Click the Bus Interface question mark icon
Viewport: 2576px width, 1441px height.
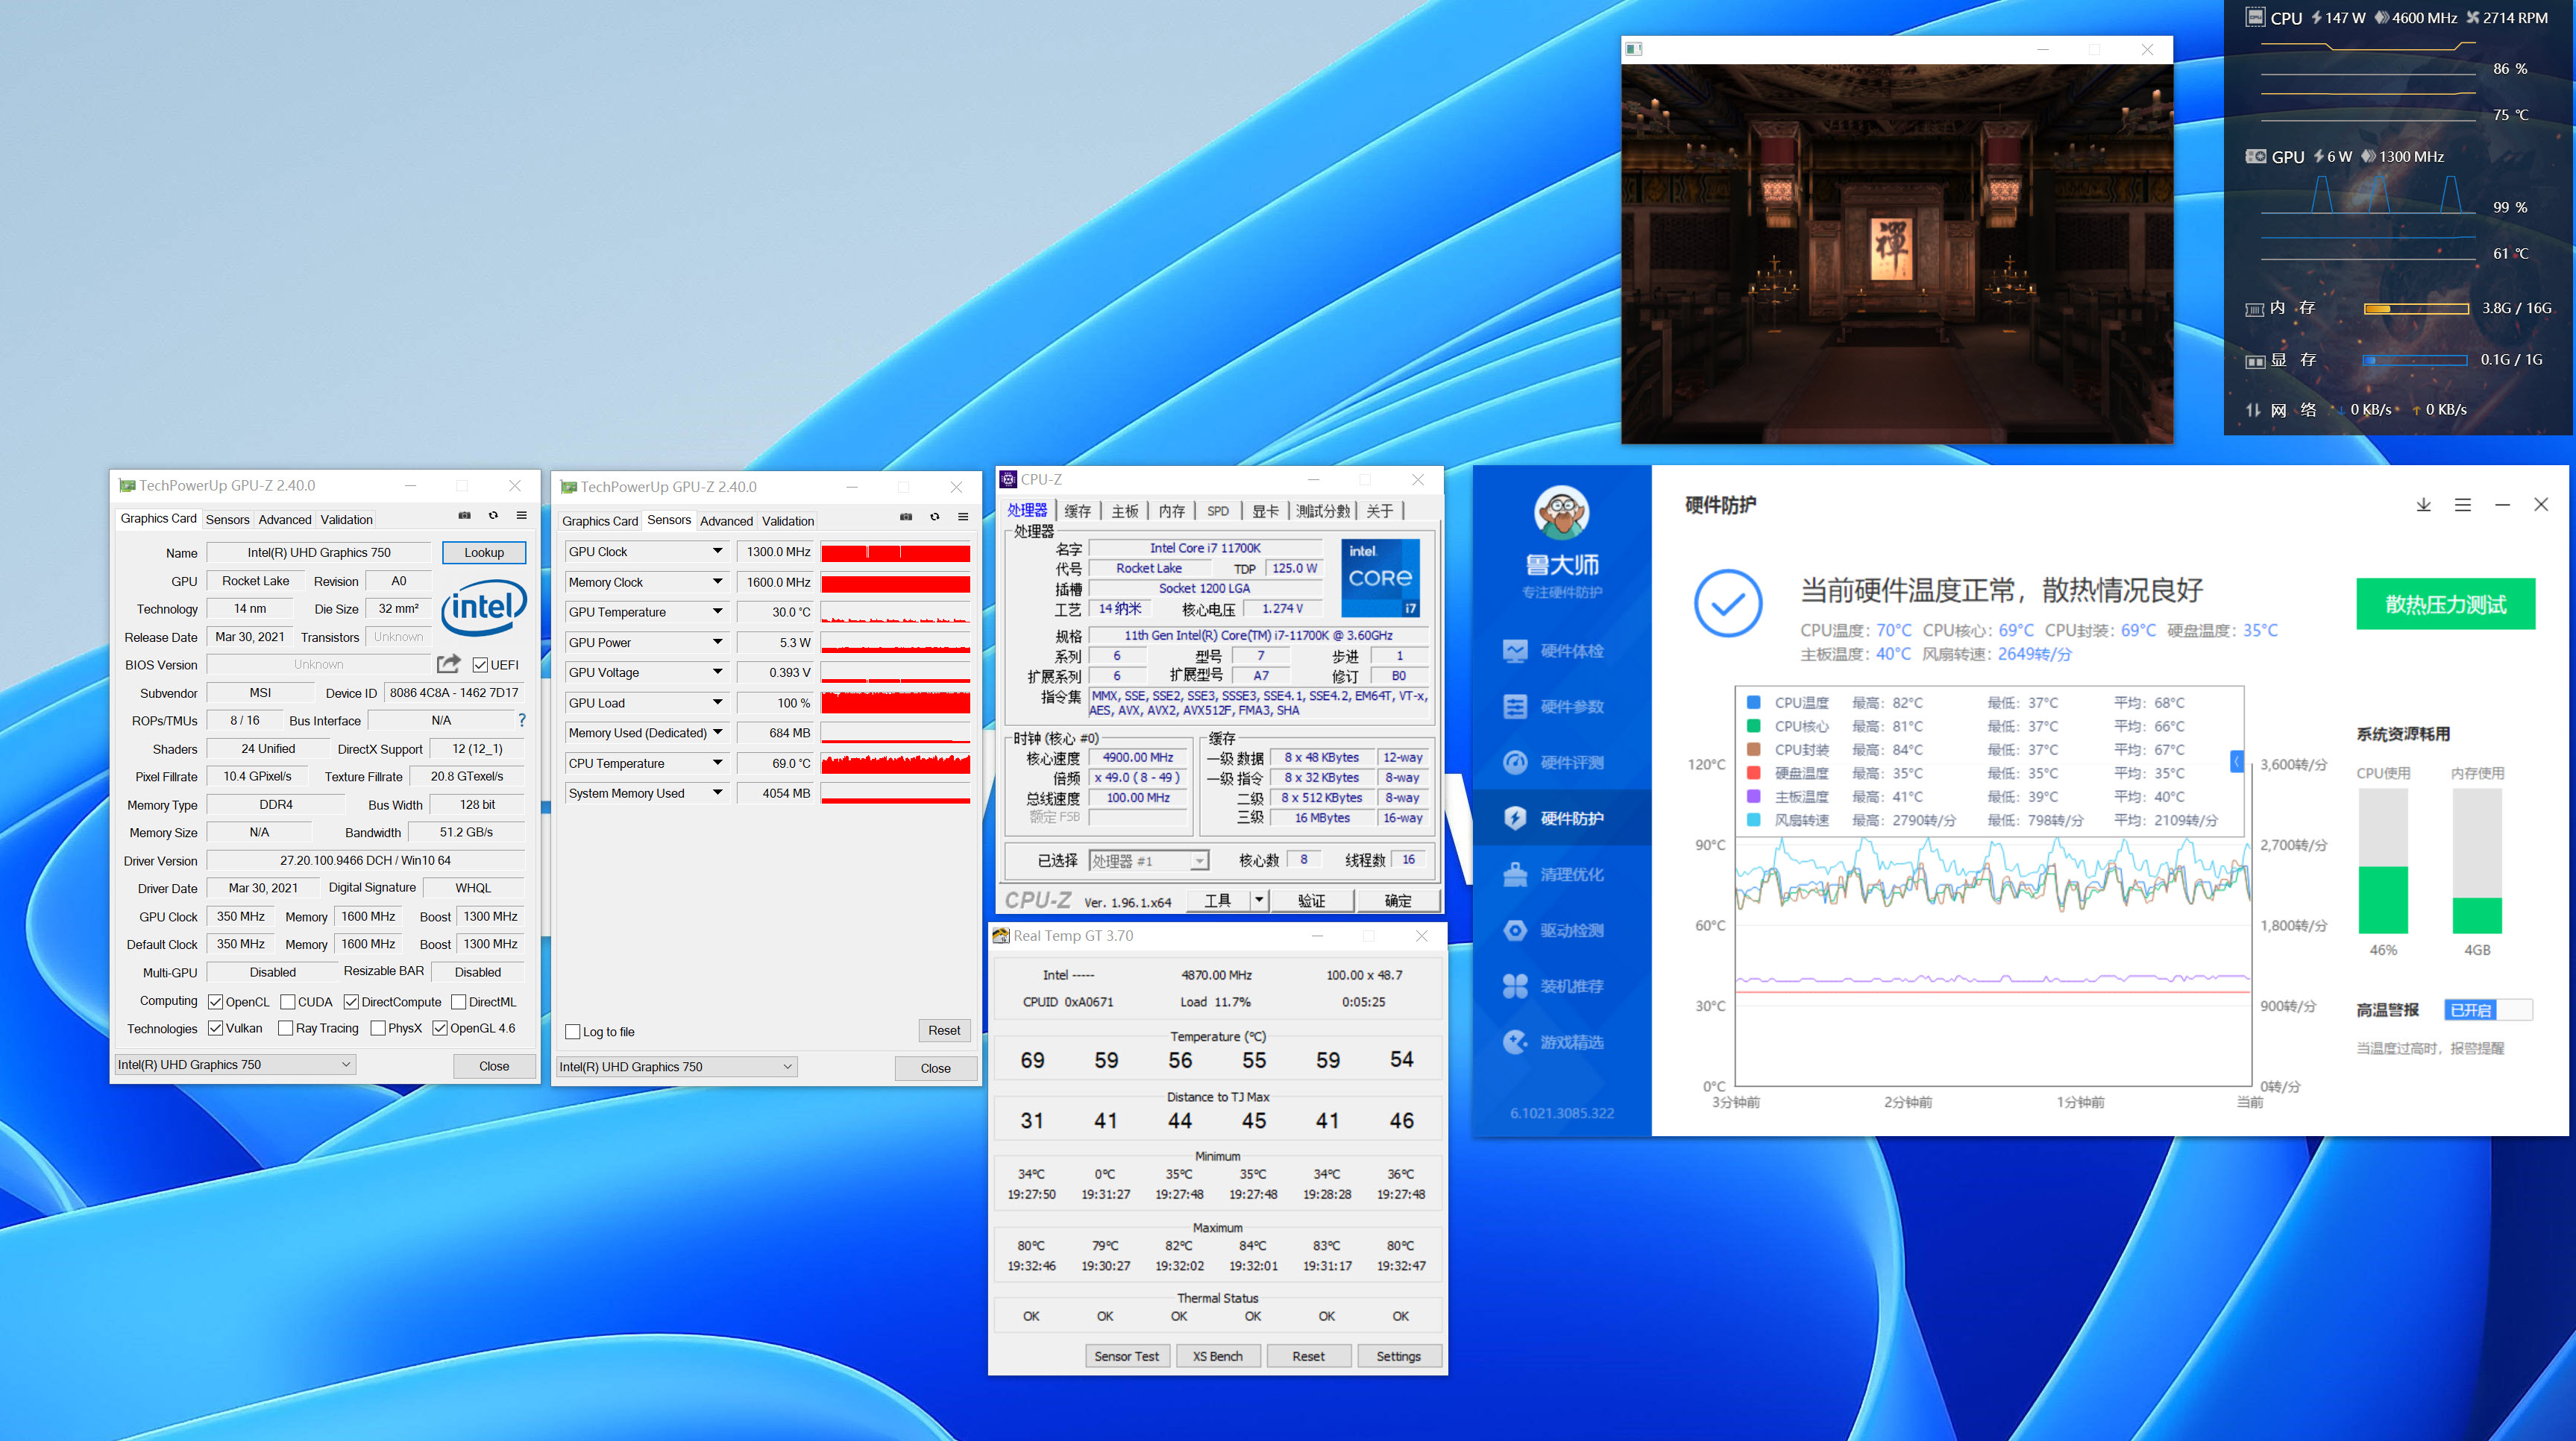click(521, 719)
